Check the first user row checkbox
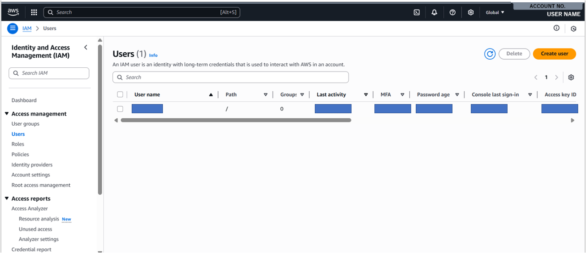 pos(120,109)
